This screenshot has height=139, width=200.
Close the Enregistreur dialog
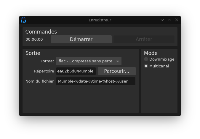point(177,20)
